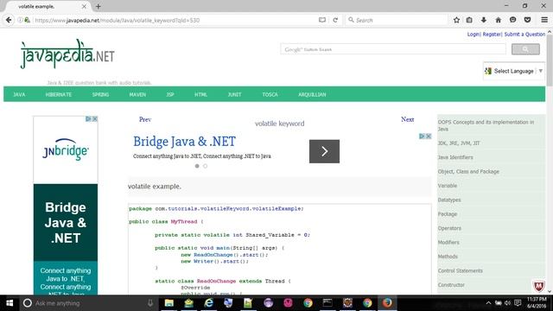
Task: Open the Firefox hamburger menu
Action: click(544, 20)
